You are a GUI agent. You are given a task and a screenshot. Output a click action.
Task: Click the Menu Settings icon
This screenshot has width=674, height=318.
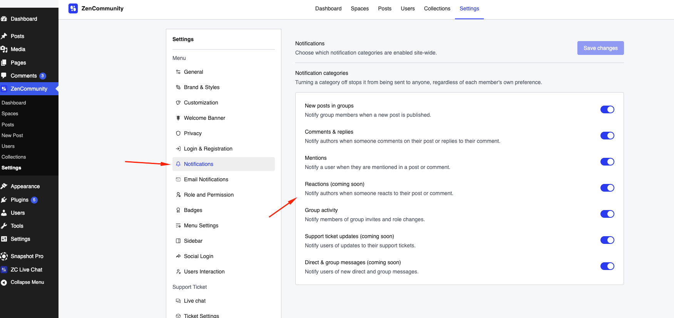[x=178, y=225]
